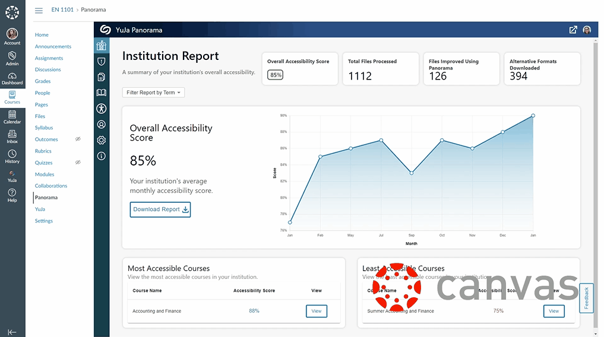Expand the Filter Report by Term dropdown
The image size is (604, 337).
coord(153,93)
